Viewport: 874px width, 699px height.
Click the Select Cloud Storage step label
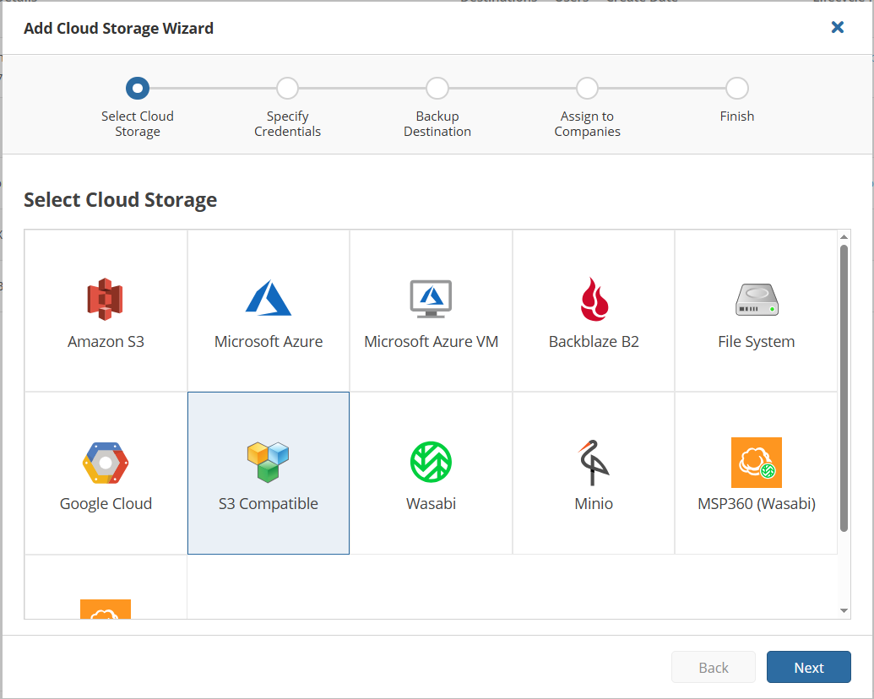click(x=138, y=124)
